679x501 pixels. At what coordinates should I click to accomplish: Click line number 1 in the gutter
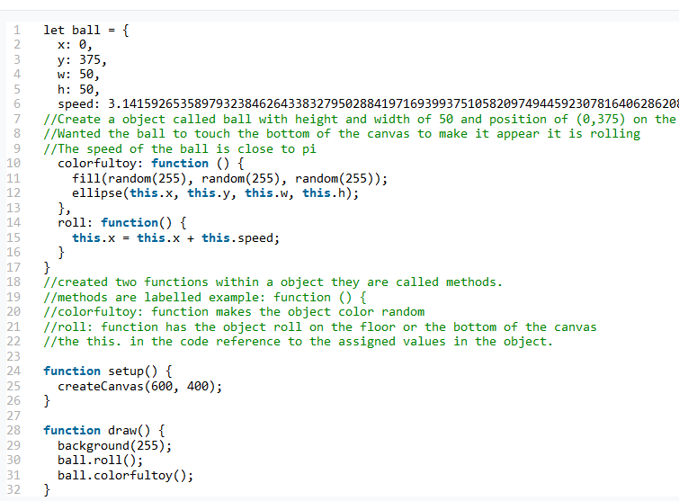(16, 30)
